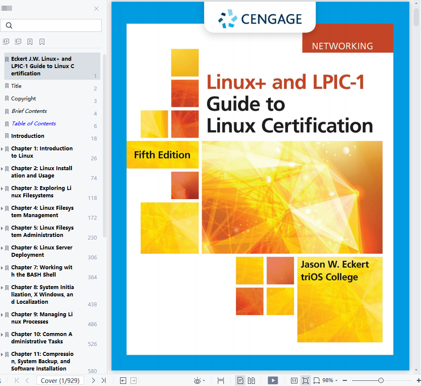The height and width of the screenshot is (386, 421).
Task: Set zoom to actual size 1:1
Action: (294, 380)
